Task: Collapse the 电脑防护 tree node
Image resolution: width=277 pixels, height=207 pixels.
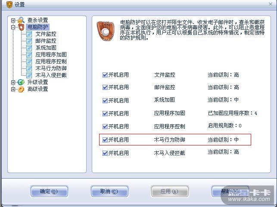Action: coord(13,28)
